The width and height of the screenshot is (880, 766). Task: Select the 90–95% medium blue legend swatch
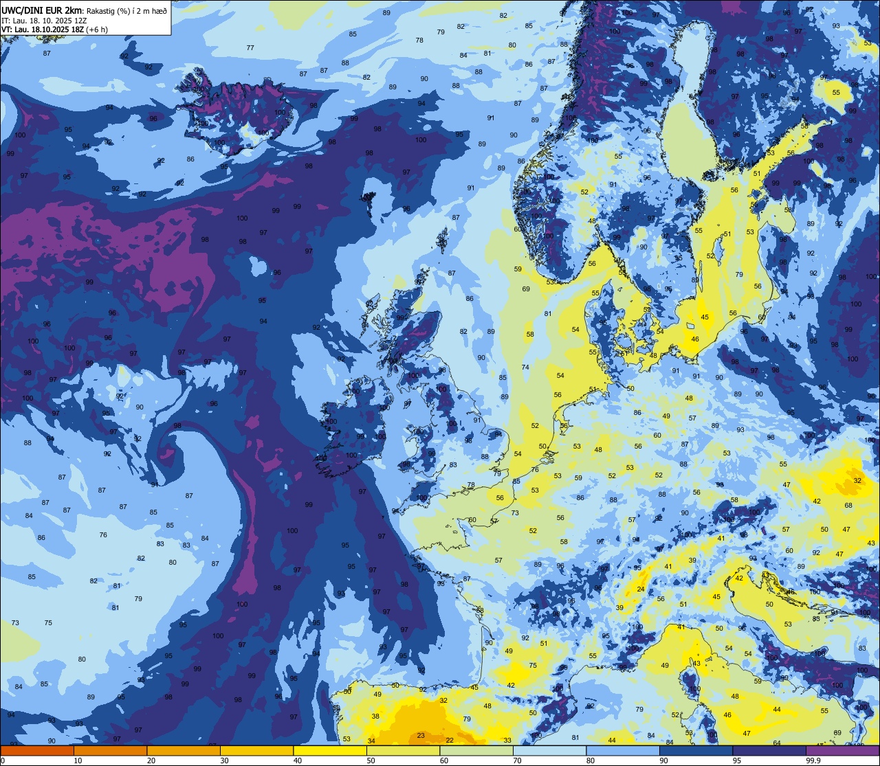[696, 751]
